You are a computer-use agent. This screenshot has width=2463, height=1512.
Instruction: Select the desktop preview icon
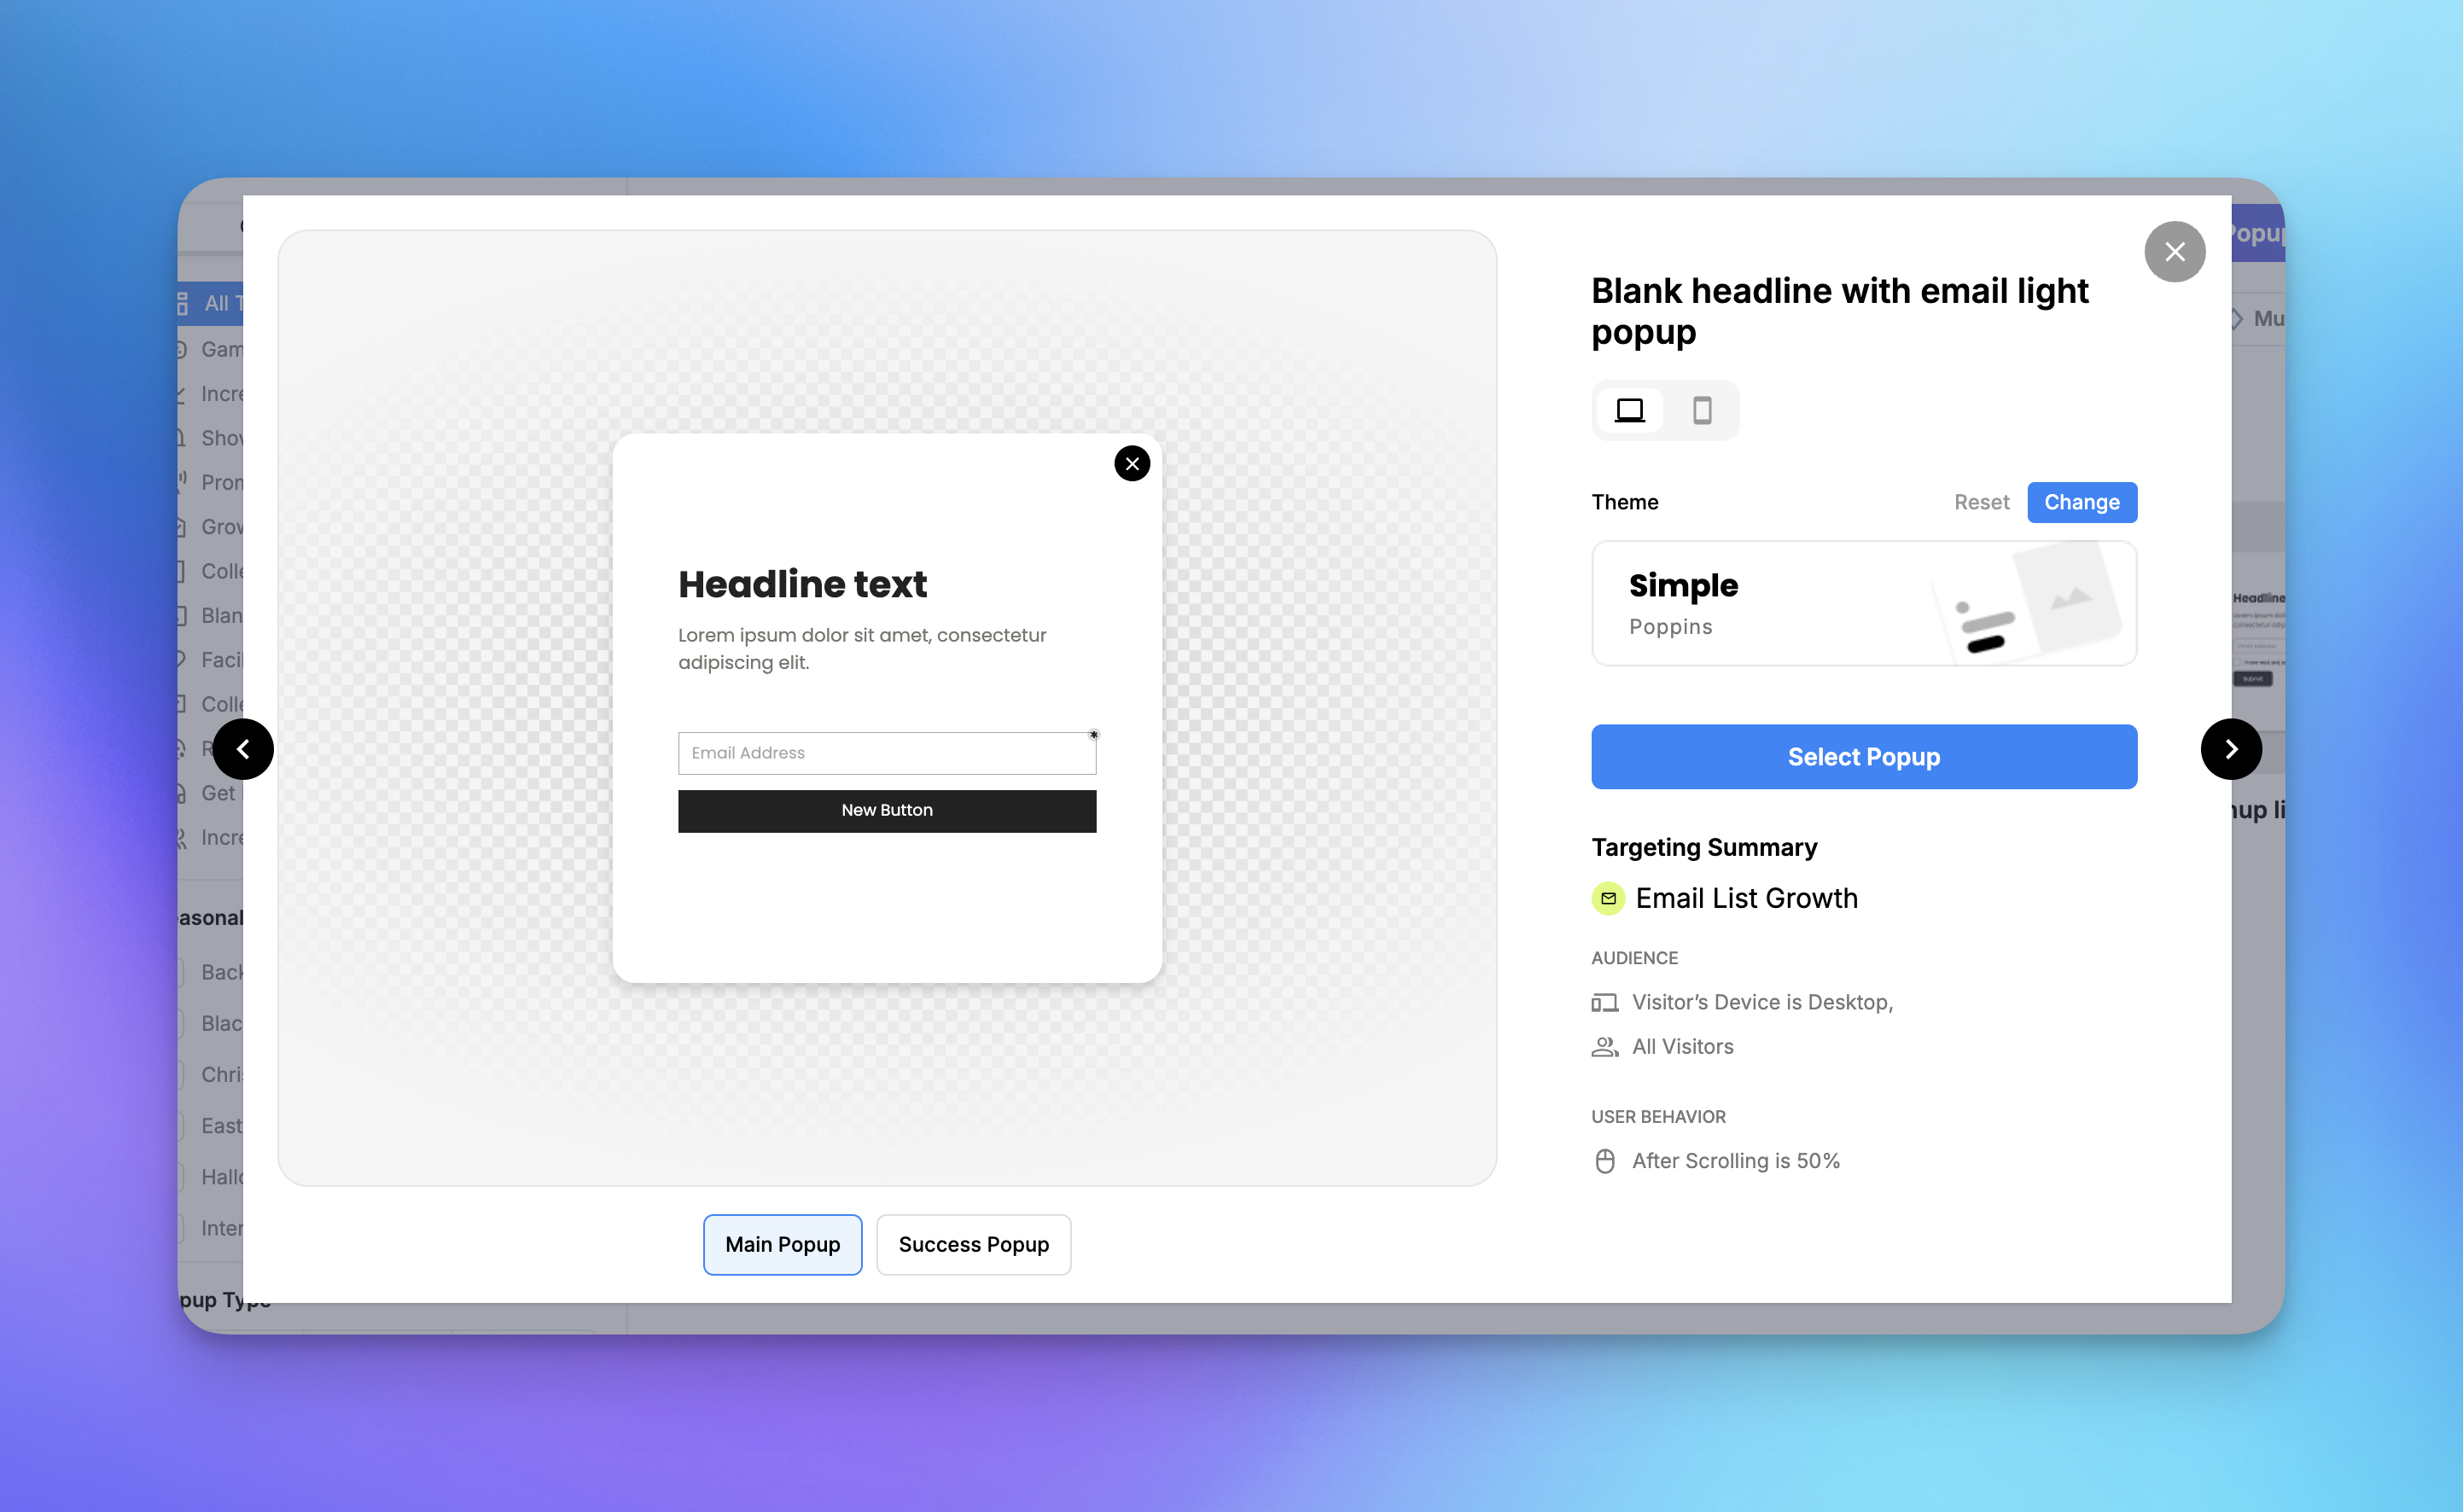(x=1630, y=410)
